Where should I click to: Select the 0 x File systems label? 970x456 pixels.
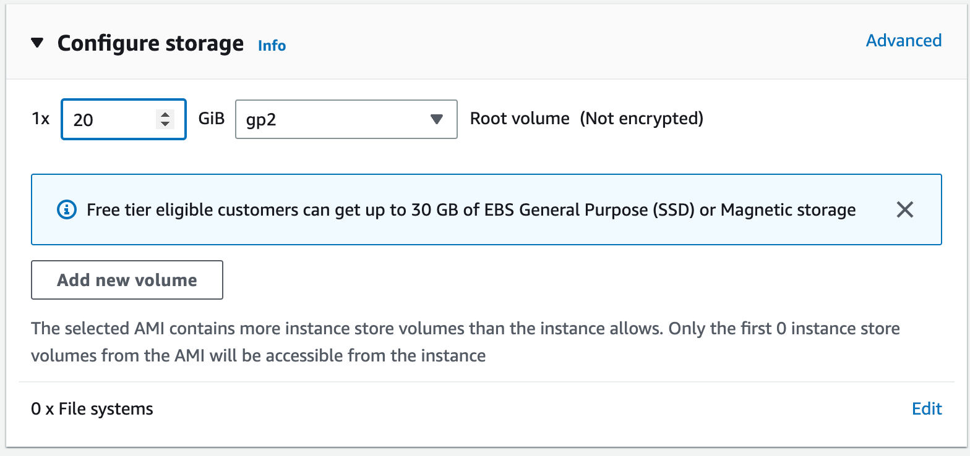(x=92, y=409)
